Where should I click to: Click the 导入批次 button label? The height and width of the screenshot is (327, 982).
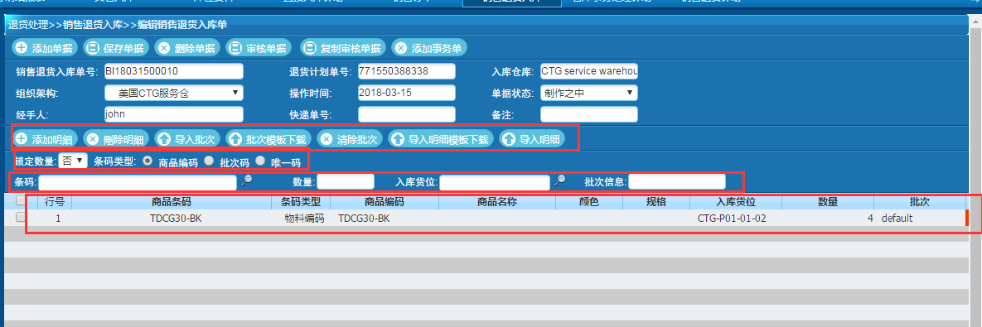(x=194, y=139)
